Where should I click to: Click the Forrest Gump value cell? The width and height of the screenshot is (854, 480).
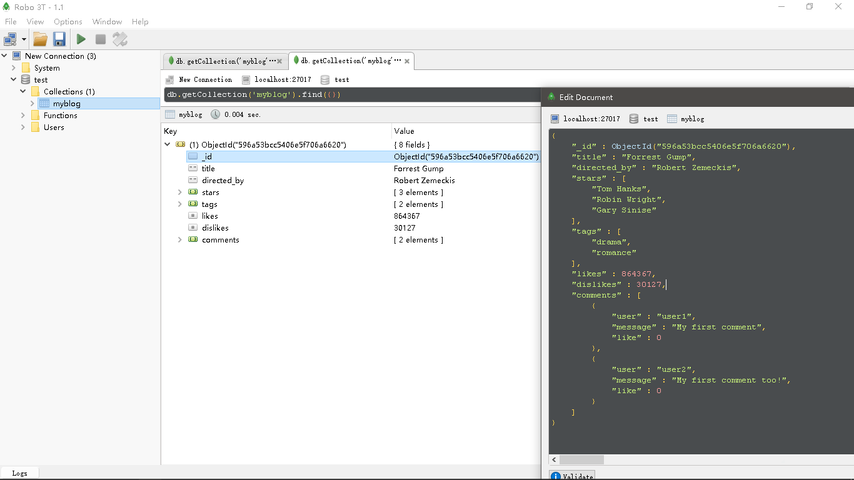(x=419, y=169)
